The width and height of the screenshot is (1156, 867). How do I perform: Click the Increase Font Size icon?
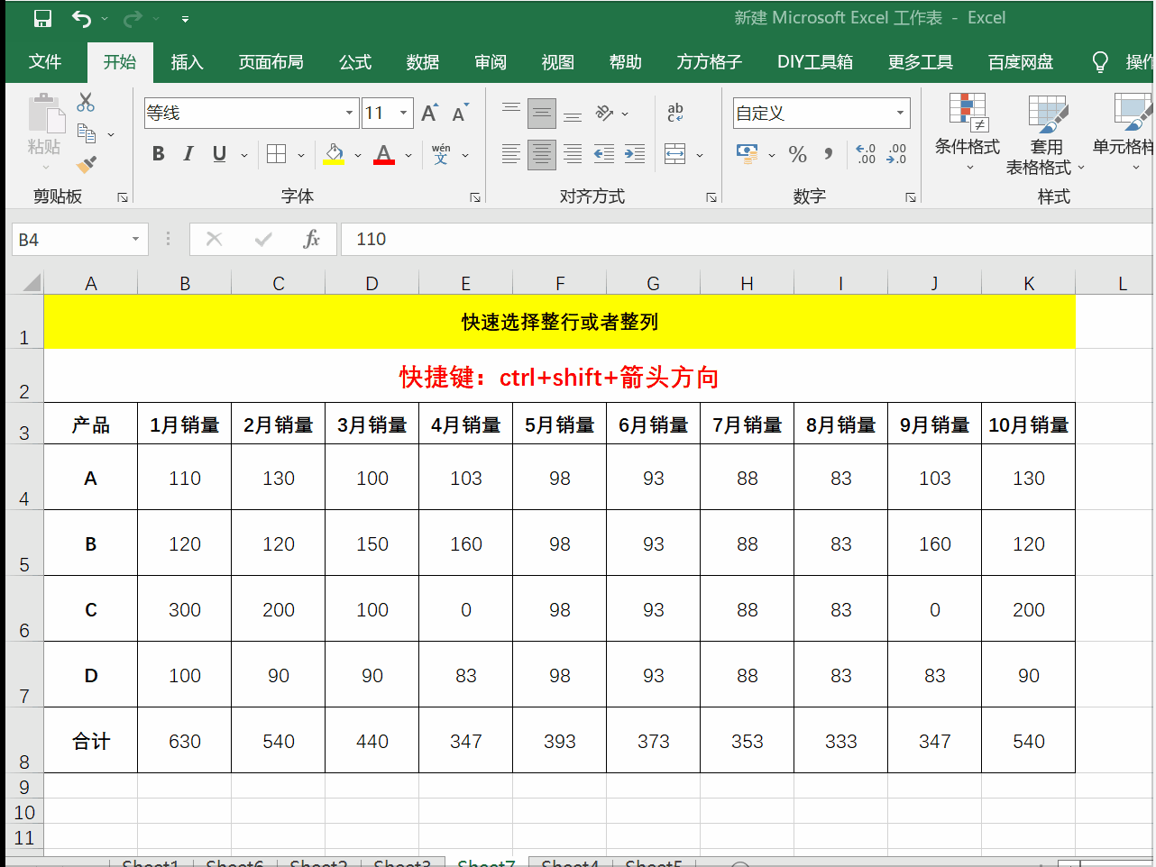(430, 113)
